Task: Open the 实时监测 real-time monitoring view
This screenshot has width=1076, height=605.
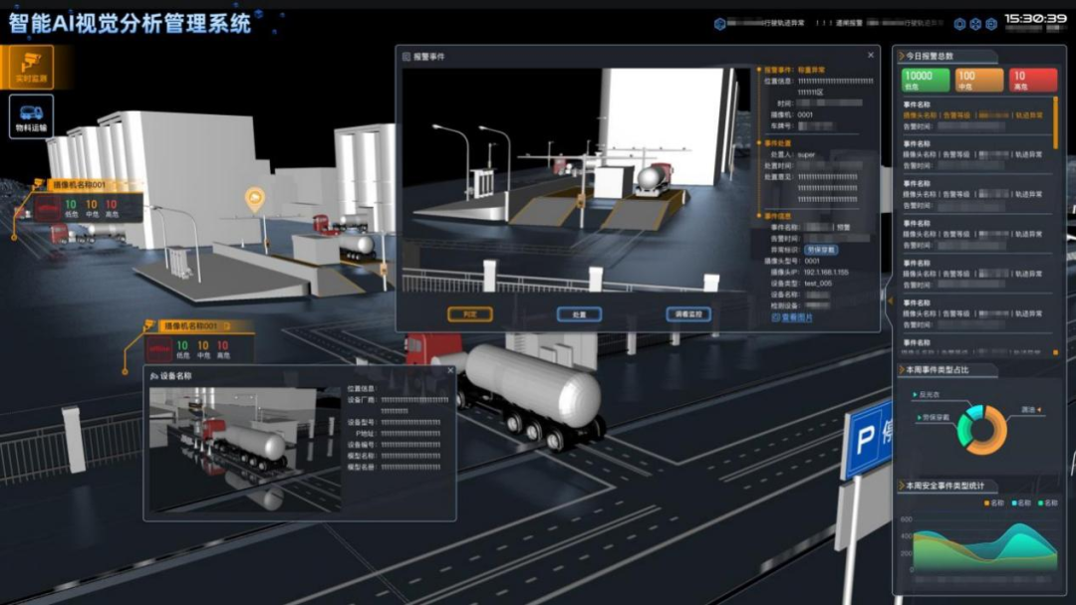Action: (30, 67)
